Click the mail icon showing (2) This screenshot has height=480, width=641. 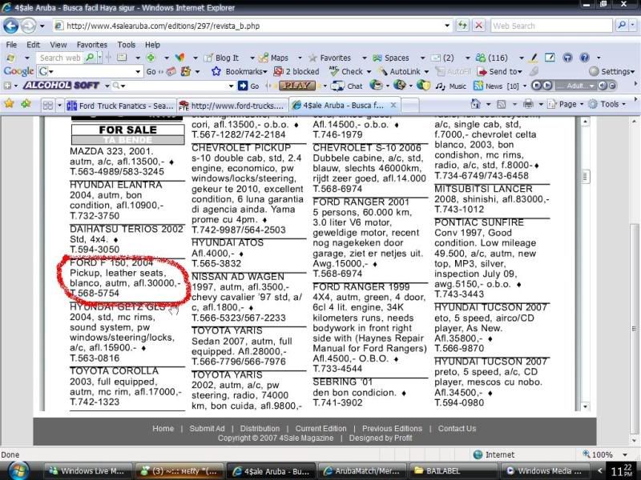[443, 58]
